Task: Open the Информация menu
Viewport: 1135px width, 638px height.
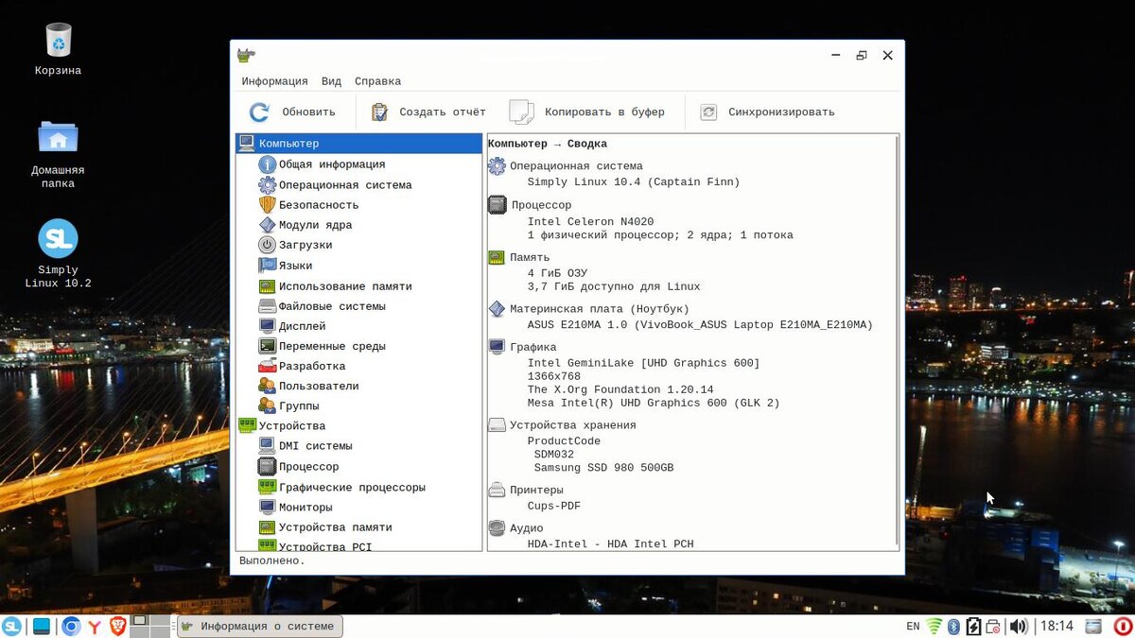Action: [x=274, y=81]
